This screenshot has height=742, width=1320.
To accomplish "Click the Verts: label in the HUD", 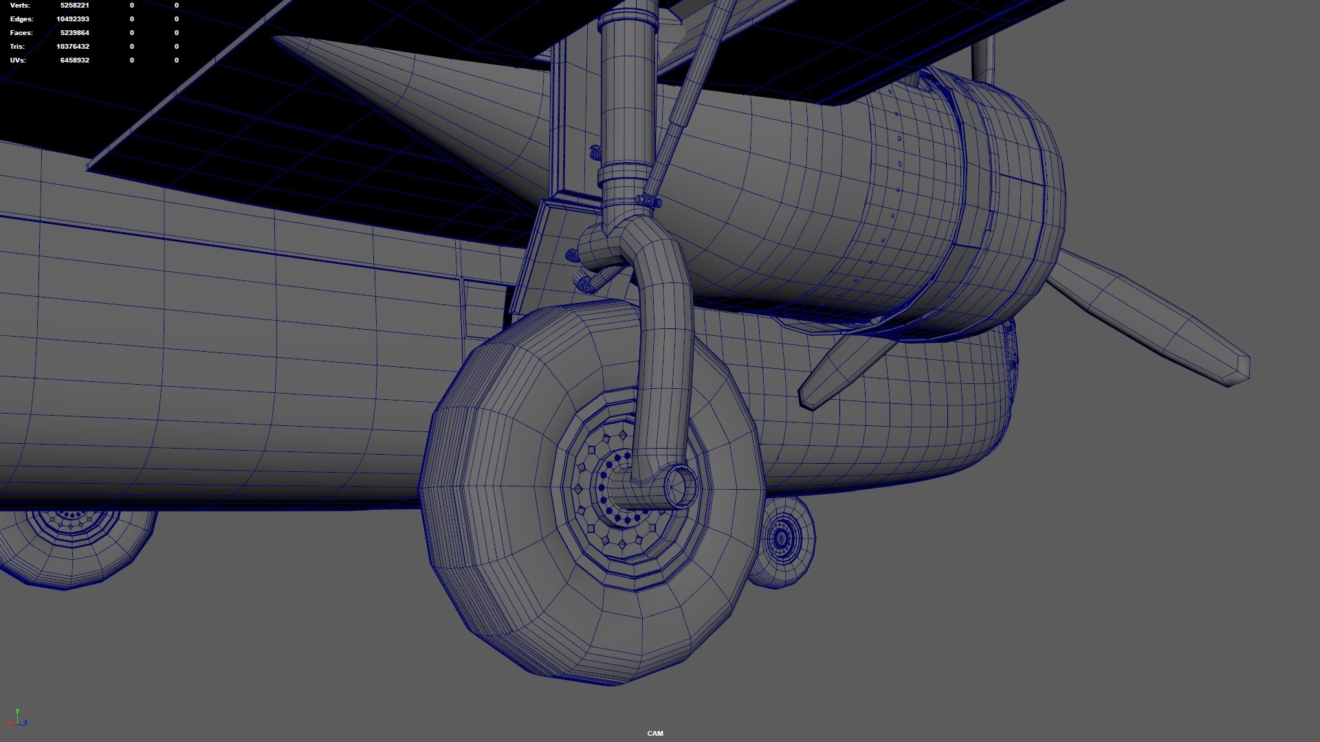I will [20, 5].
